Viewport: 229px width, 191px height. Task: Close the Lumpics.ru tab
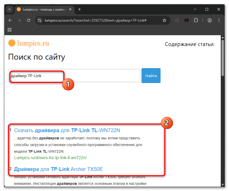tap(70, 9)
